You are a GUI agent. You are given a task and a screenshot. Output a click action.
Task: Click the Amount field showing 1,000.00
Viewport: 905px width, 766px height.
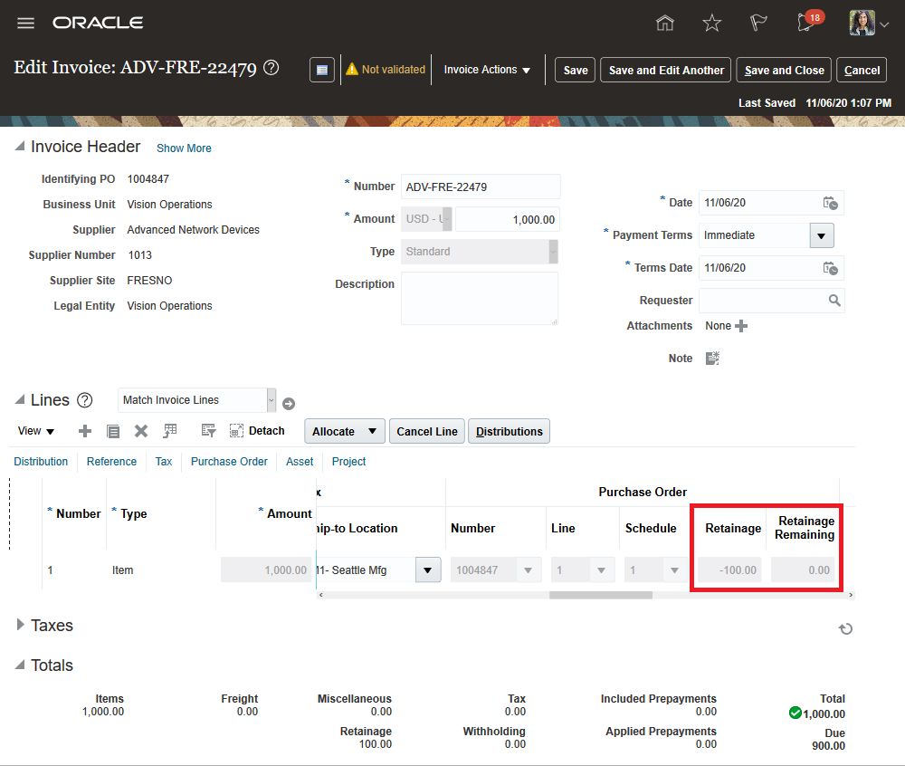coord(508,219)
